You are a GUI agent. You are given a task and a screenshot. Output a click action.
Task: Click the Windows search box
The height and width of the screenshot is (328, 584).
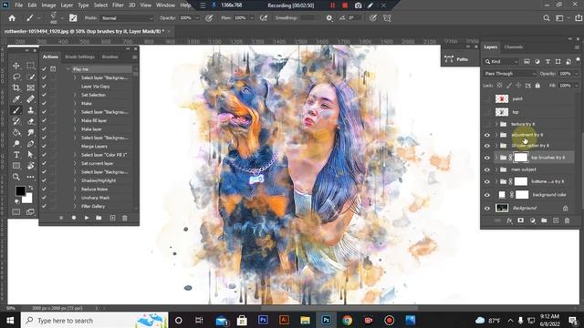coord(95,321)
